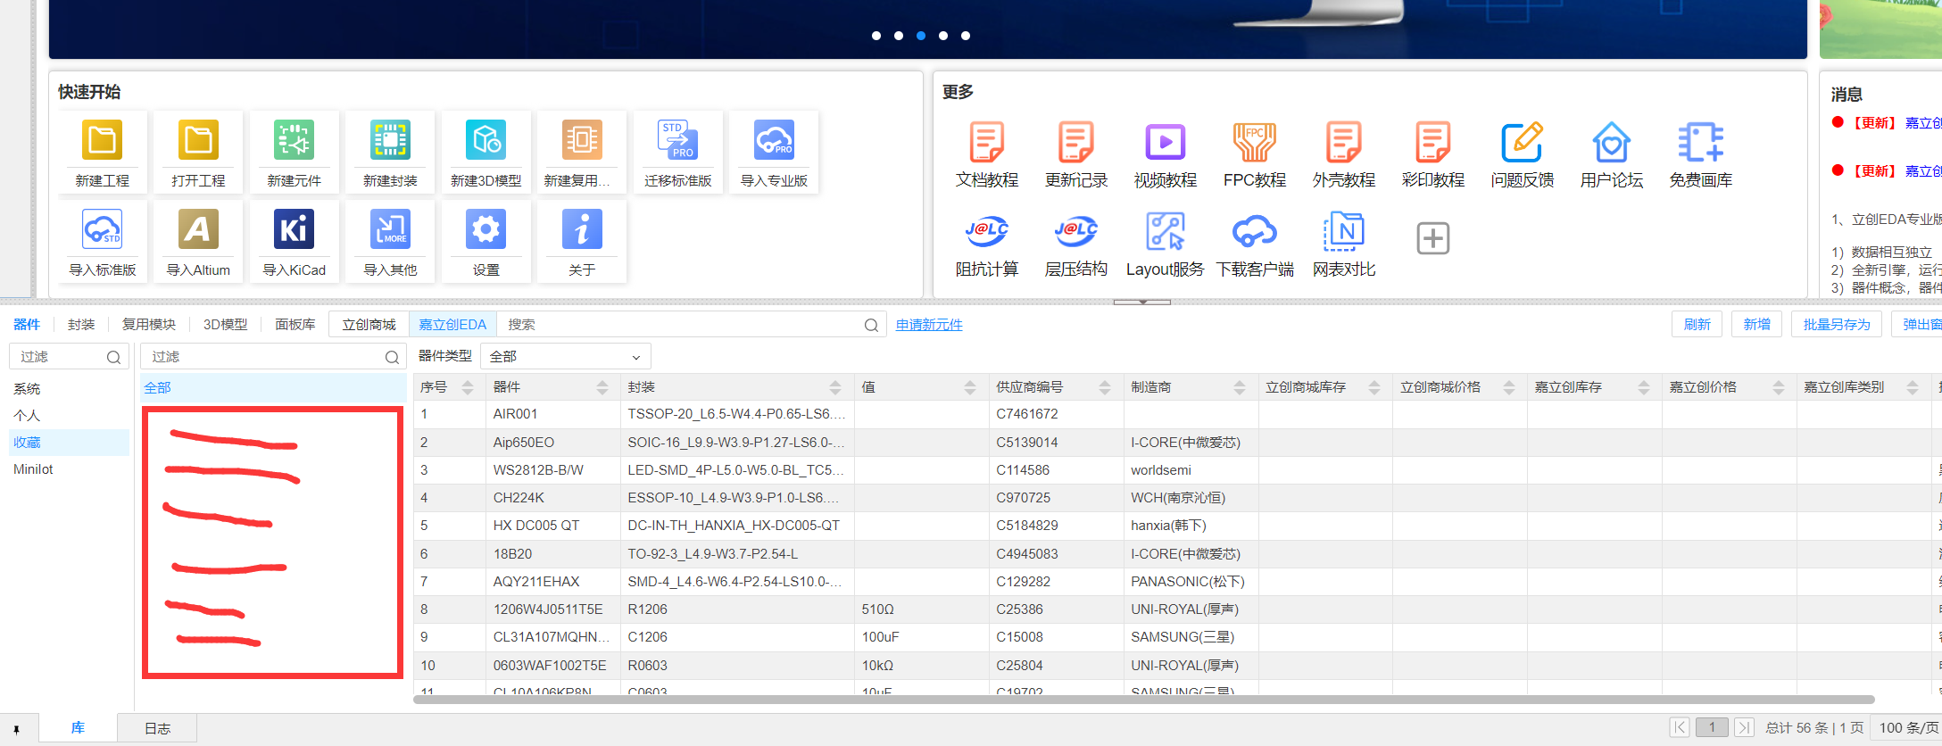Open the 导入KiCad import icon
This screenshot has height=746, width=1942.
[294, 231]
